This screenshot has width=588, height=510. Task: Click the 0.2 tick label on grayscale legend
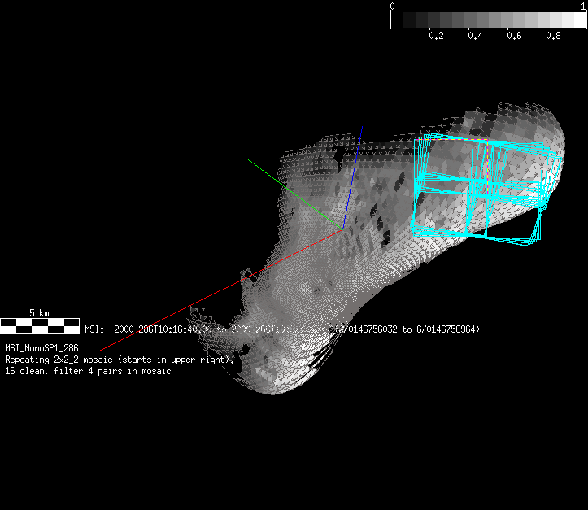coord(436,36)
